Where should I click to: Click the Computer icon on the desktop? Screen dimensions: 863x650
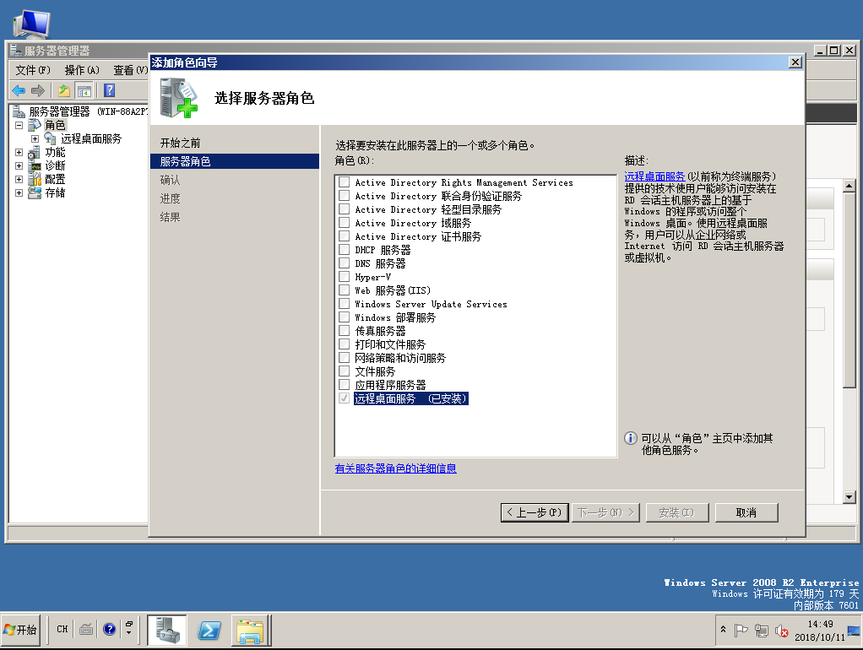(x=30, y=23)
